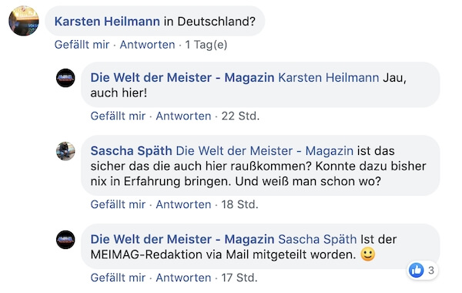This screenshot has width=462, height=293.
Task: Open Karsten Heilmann name link in top comment
Action: click(107, 22)
